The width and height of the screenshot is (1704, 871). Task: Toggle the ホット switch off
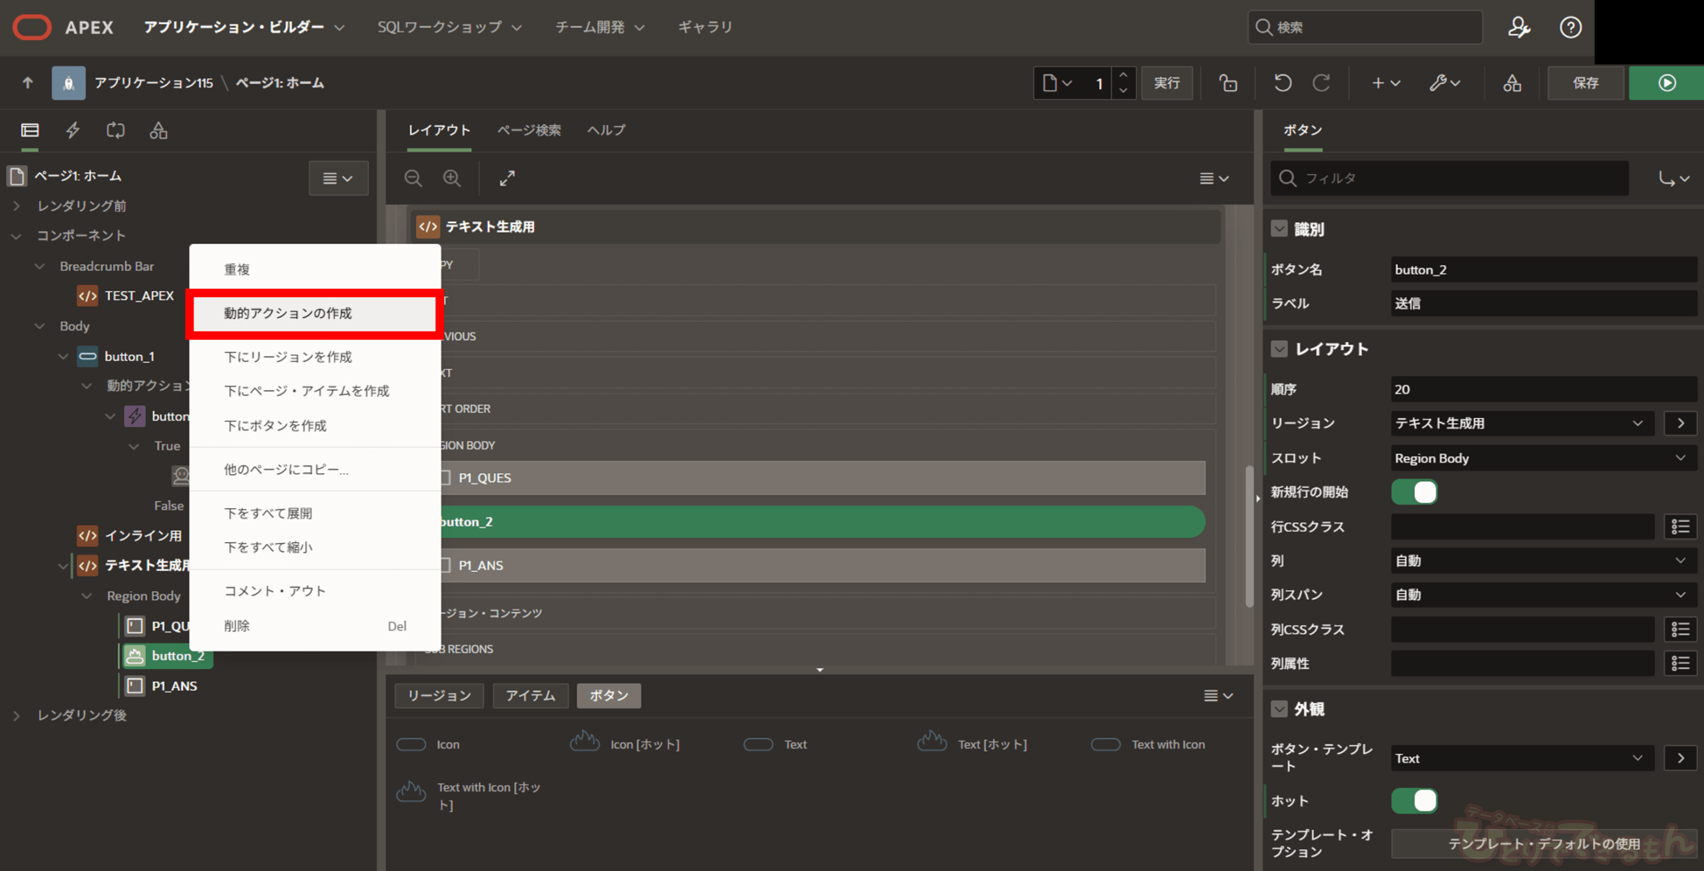1414,800
